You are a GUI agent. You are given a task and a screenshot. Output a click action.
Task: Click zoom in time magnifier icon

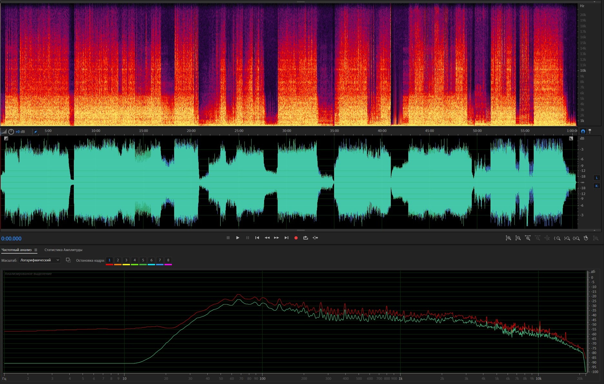(x=528, y=238)
